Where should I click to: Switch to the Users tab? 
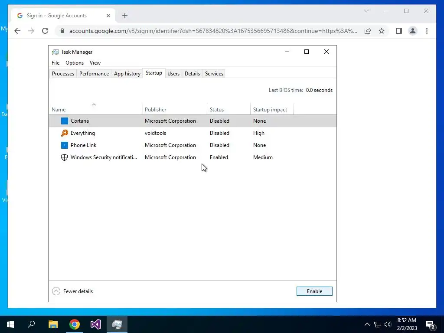click(x=173, y=74)
